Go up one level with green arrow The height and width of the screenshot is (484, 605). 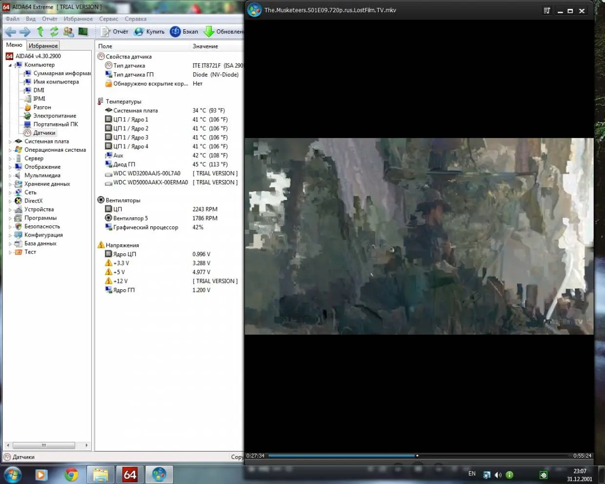pyautogui.click(x=40, y=32)
